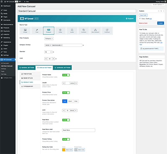The height and width of the screenshot is (154, 167).
Task: Toggle the Product Name show switch
Action: 66,75
